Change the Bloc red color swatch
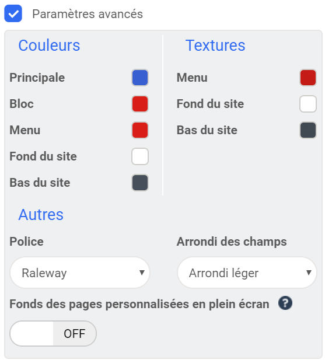 tap(140, 104)
